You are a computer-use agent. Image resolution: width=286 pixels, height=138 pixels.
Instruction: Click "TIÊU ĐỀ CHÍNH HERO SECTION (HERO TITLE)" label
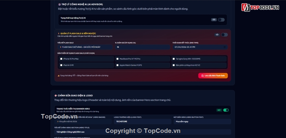pyautogui.click(x=72, y=127)
